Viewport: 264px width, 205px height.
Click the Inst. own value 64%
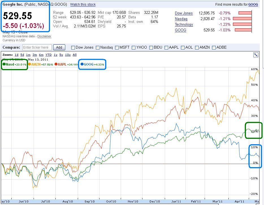point(154,22)
